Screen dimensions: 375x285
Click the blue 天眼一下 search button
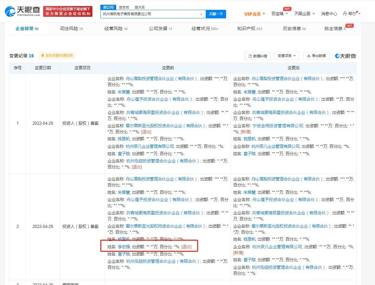pyautogui.click(x=216, y=14)
